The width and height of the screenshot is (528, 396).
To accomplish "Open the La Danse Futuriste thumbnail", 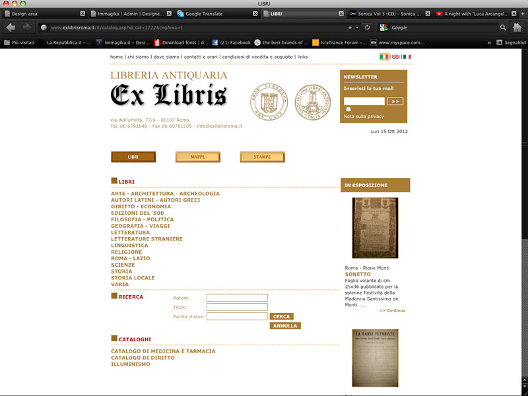I will click(375, 358).
